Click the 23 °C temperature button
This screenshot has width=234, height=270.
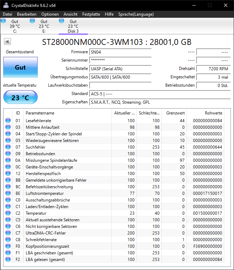[20, 97]
